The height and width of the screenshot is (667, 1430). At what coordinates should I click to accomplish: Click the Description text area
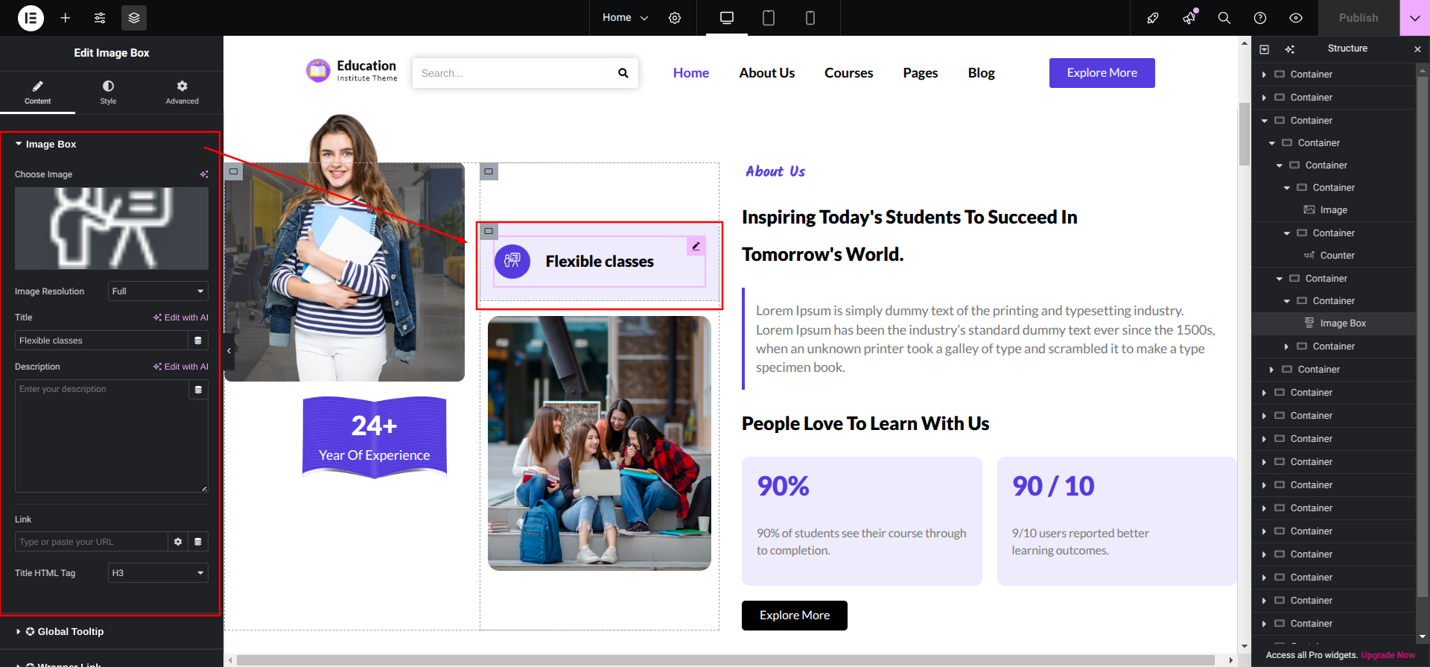(x=112, y=436)
